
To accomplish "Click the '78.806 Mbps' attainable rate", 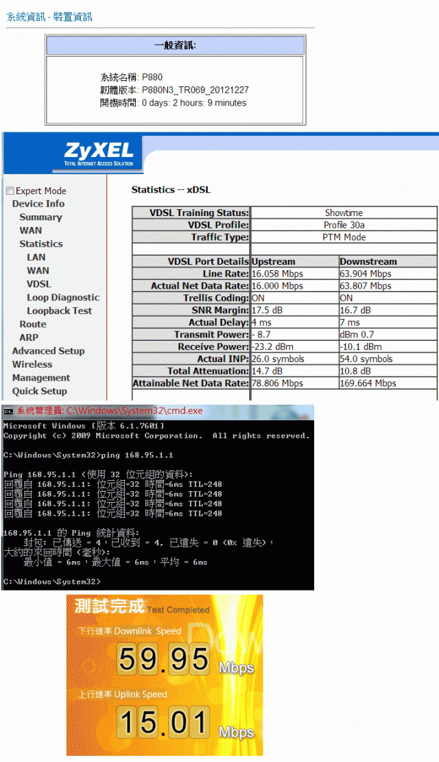I will 277,383.
